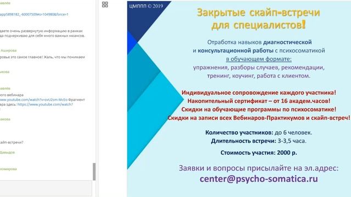351x197 pixels.
Task: Click 'Количество участников: до 6 человек' line
Action: [x=259, y=132]
